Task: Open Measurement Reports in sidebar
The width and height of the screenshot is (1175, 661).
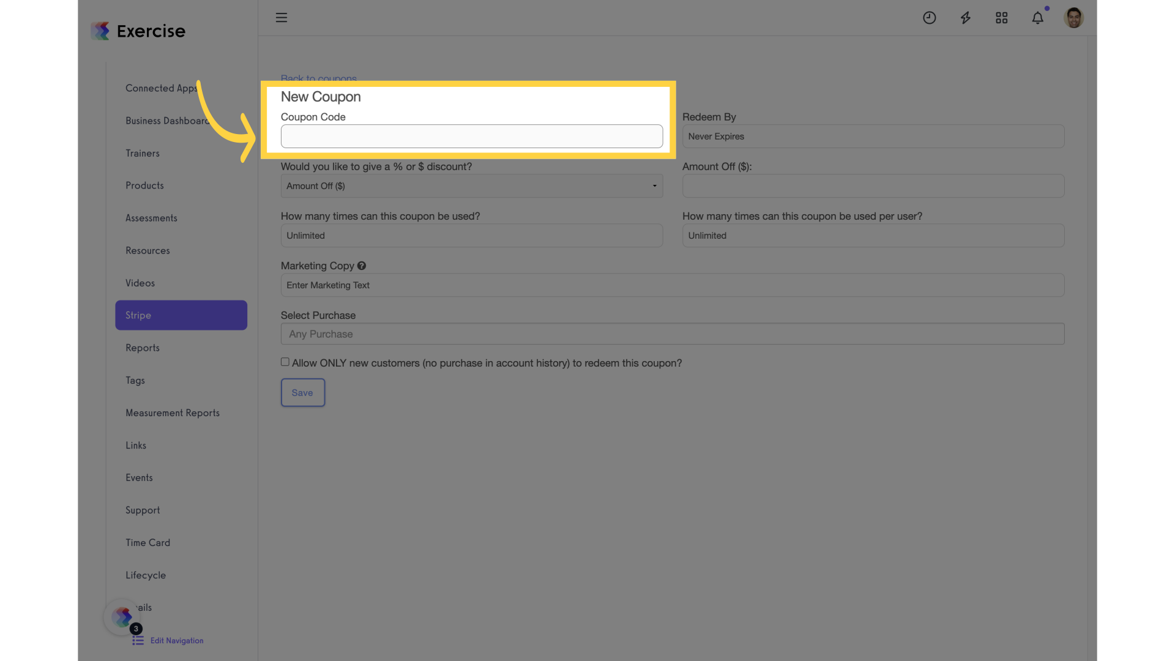Action: coord(173,413)
